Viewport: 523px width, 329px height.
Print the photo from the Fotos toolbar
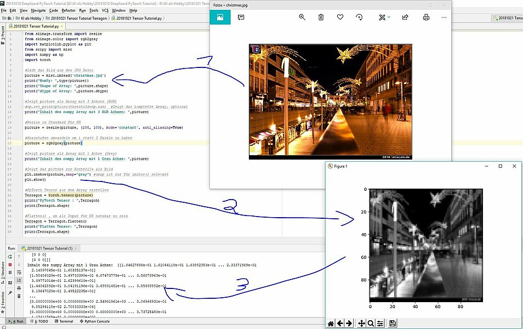click(x=426, y=17)
